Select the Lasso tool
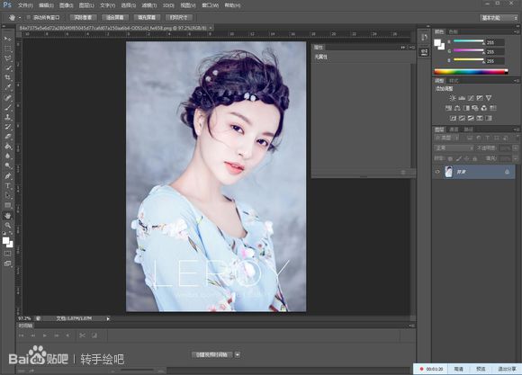522x375 pixels. 8,58
